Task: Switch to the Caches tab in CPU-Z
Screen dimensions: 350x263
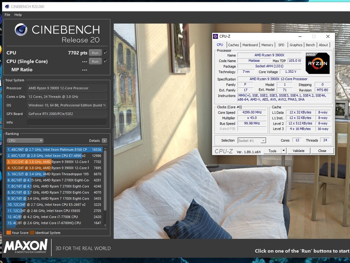Action: tap(234, 45)
